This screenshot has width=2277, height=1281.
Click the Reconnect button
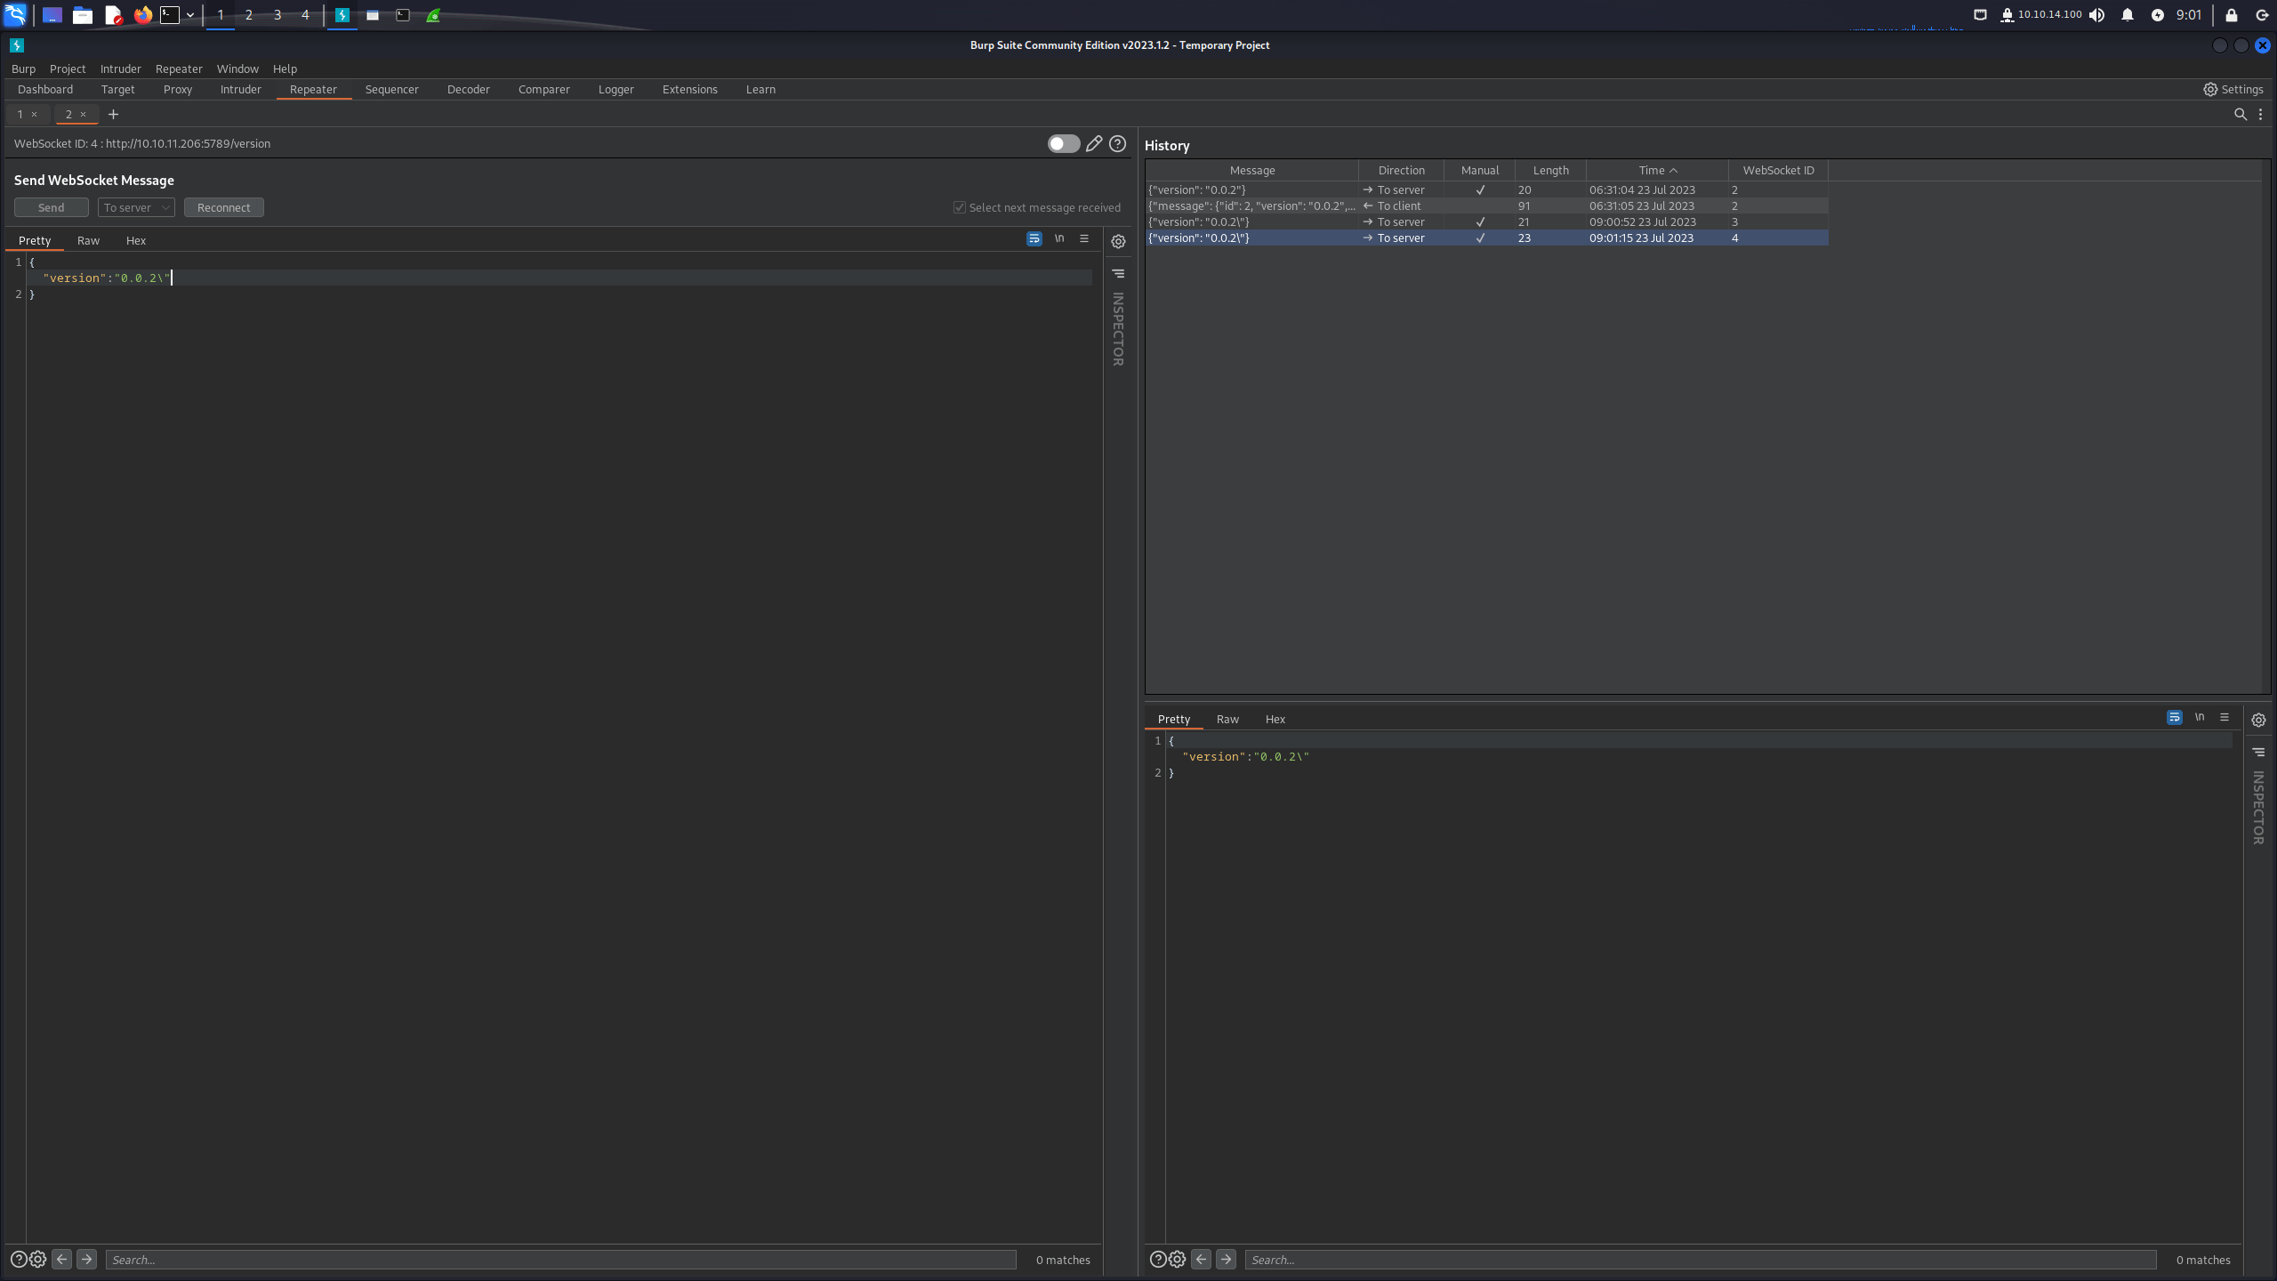pos(224,207)
